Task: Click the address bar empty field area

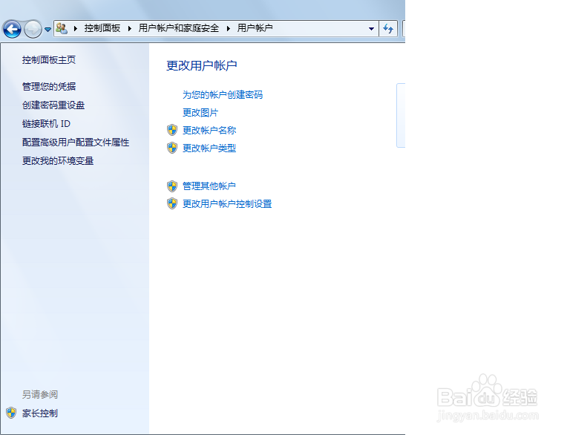Action: click(x=319, y=28)
